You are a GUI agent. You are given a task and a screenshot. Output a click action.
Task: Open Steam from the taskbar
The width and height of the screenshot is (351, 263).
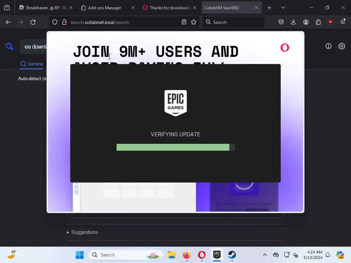click(232, 255)
